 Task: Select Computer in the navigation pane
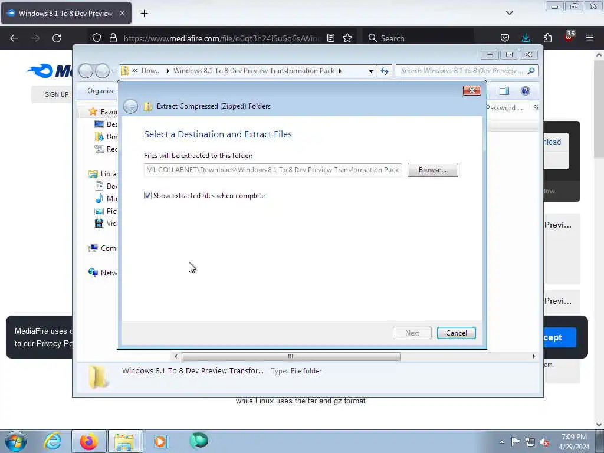click(103, 248)
